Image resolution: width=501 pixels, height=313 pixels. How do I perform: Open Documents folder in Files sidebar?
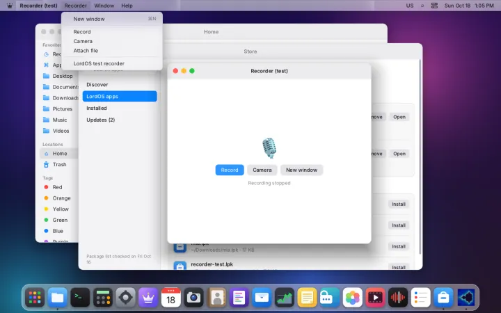pyautogui.click(x=59, y=87)
